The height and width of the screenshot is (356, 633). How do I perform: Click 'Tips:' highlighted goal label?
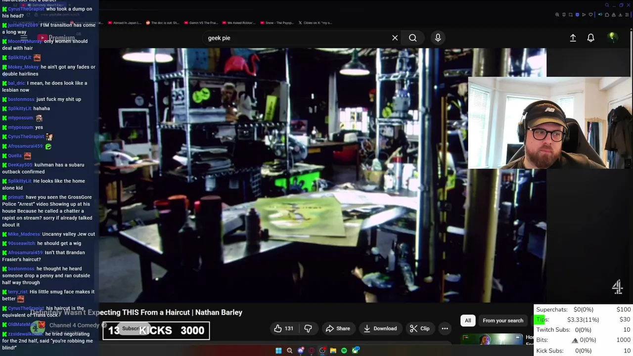point(543,319)
